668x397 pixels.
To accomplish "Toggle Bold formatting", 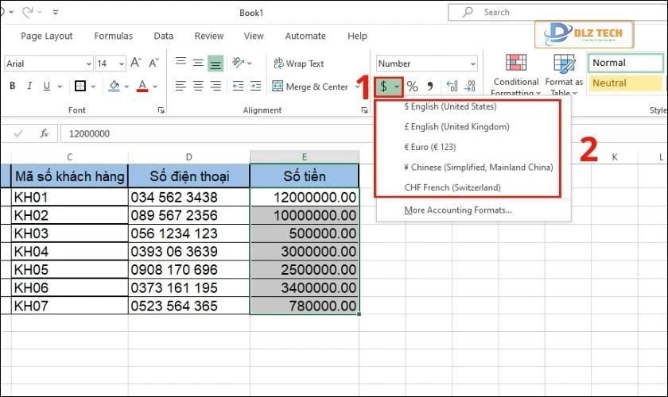I will [12, 87].
